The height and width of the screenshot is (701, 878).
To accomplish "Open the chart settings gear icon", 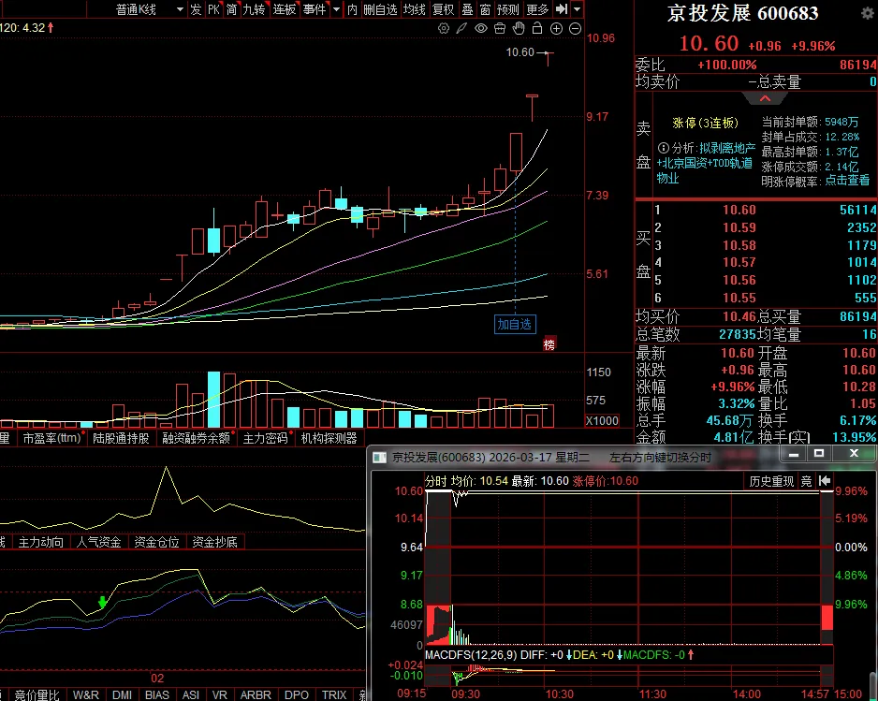I will pos(444,29).
